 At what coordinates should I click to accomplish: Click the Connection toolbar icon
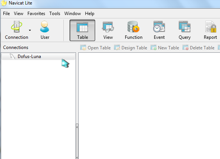point(17,30)
